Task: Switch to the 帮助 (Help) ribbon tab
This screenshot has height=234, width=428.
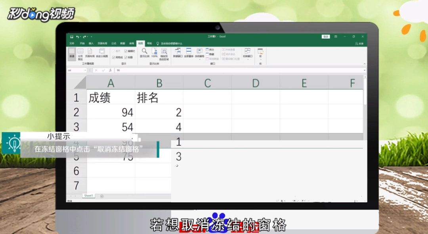Action: point(149,43)
